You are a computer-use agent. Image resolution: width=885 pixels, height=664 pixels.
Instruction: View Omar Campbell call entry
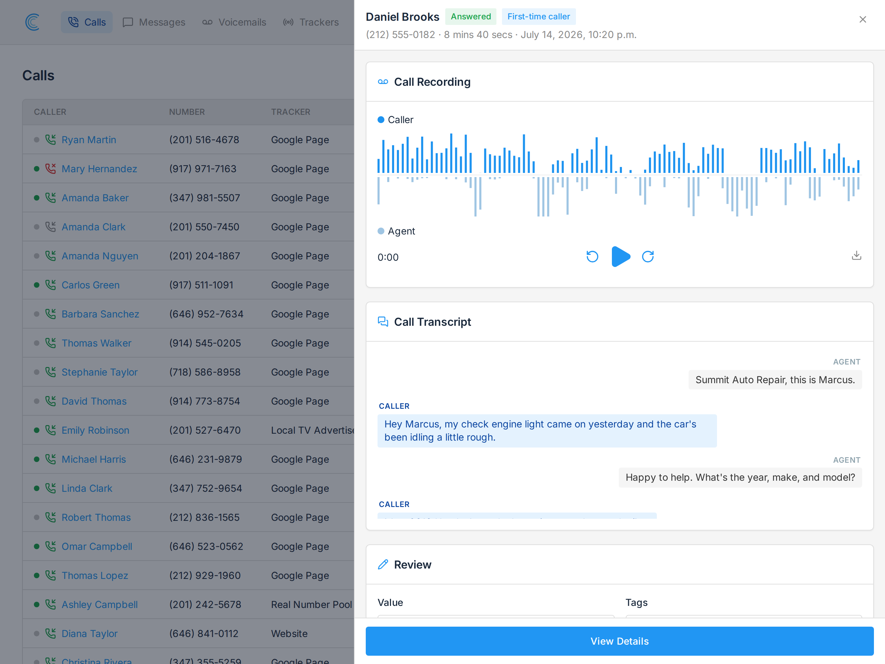point(96,546)
